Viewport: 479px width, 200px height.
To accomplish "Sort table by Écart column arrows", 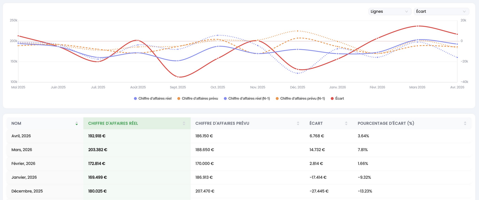I will (346, 123).
